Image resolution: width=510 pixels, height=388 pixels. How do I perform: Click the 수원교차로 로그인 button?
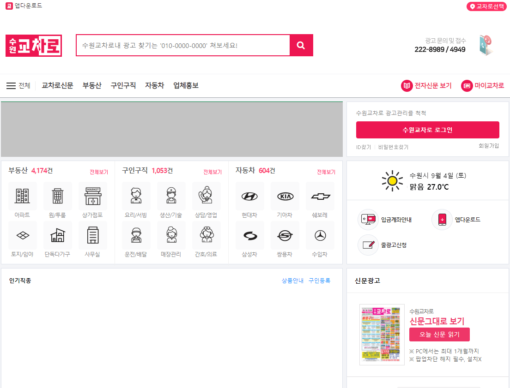point(427,130)
